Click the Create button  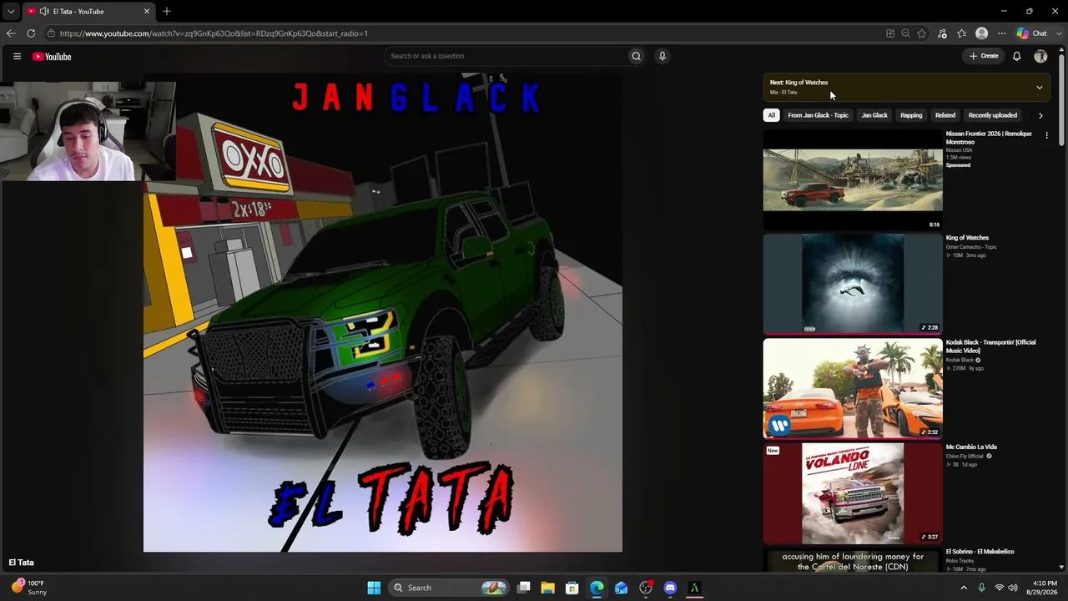click(984, 56)
